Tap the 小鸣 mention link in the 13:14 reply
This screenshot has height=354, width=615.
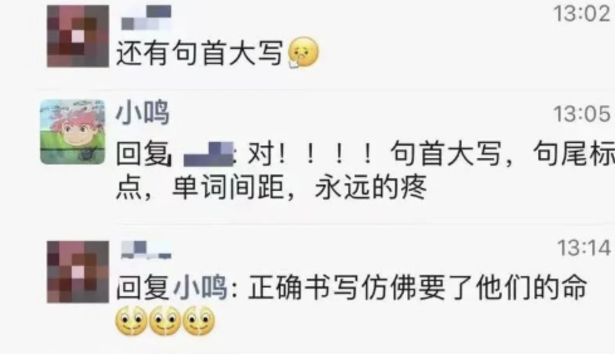click(x=199, y=288)
